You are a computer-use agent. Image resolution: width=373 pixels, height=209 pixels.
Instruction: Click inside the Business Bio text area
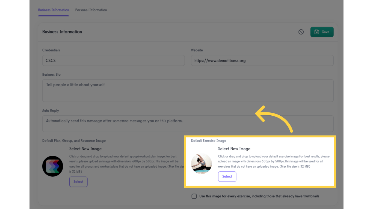[x=188, y=91]
